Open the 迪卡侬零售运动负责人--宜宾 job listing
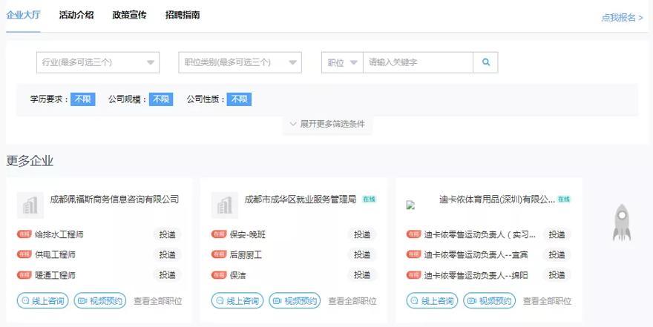This screenshot has width=653, height=327. (476, 254)
